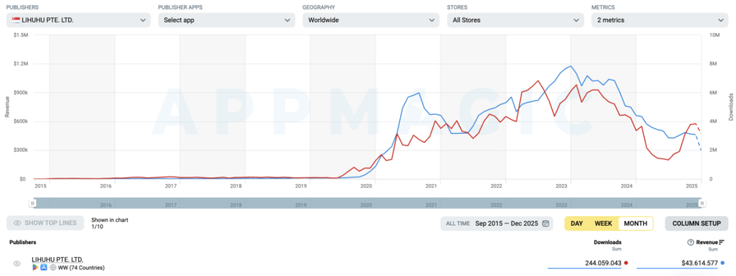Image resolution: width=736 pixels, height=276 pixels.
Task: Switch to MONTH granularity
Action: point(635,223)
